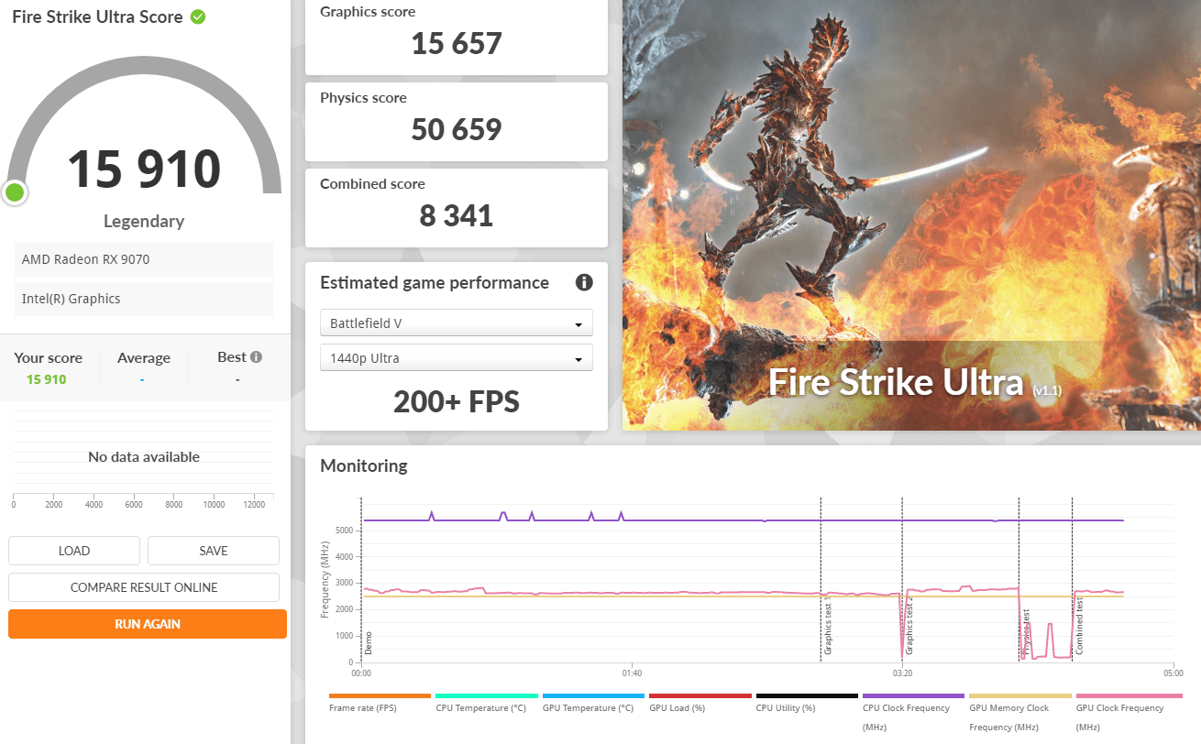Toggle CPU Utility (%) legend swatch
This screenshot has height=744, width=1201.
coord(807,696)
